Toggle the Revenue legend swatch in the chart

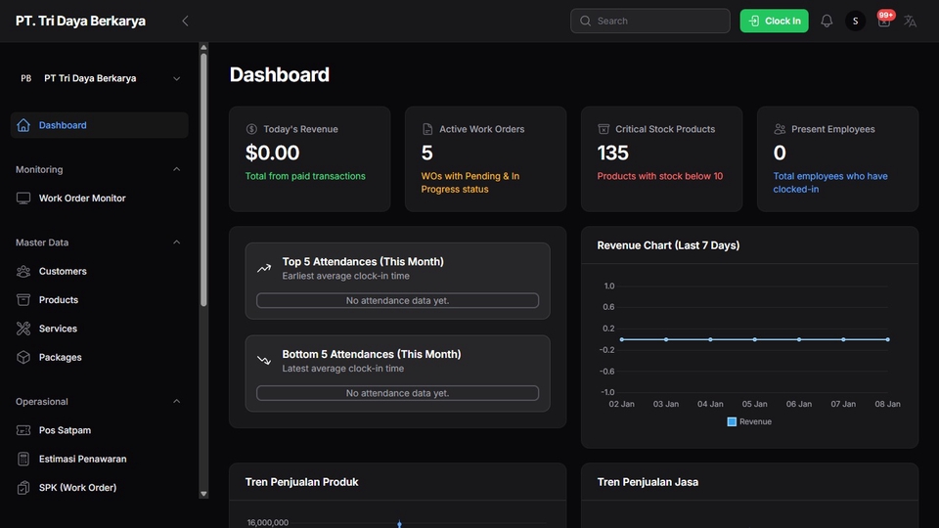point(732,421)
